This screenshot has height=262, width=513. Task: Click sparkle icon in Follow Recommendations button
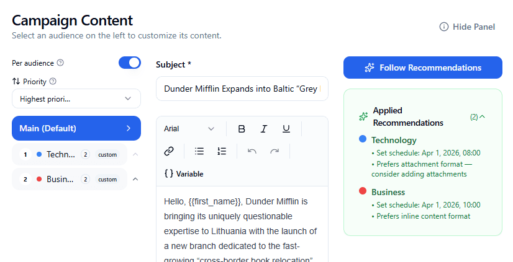tap(370, 68)
